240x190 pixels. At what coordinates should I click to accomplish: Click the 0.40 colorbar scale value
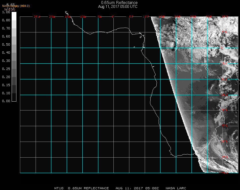point(6,53)
